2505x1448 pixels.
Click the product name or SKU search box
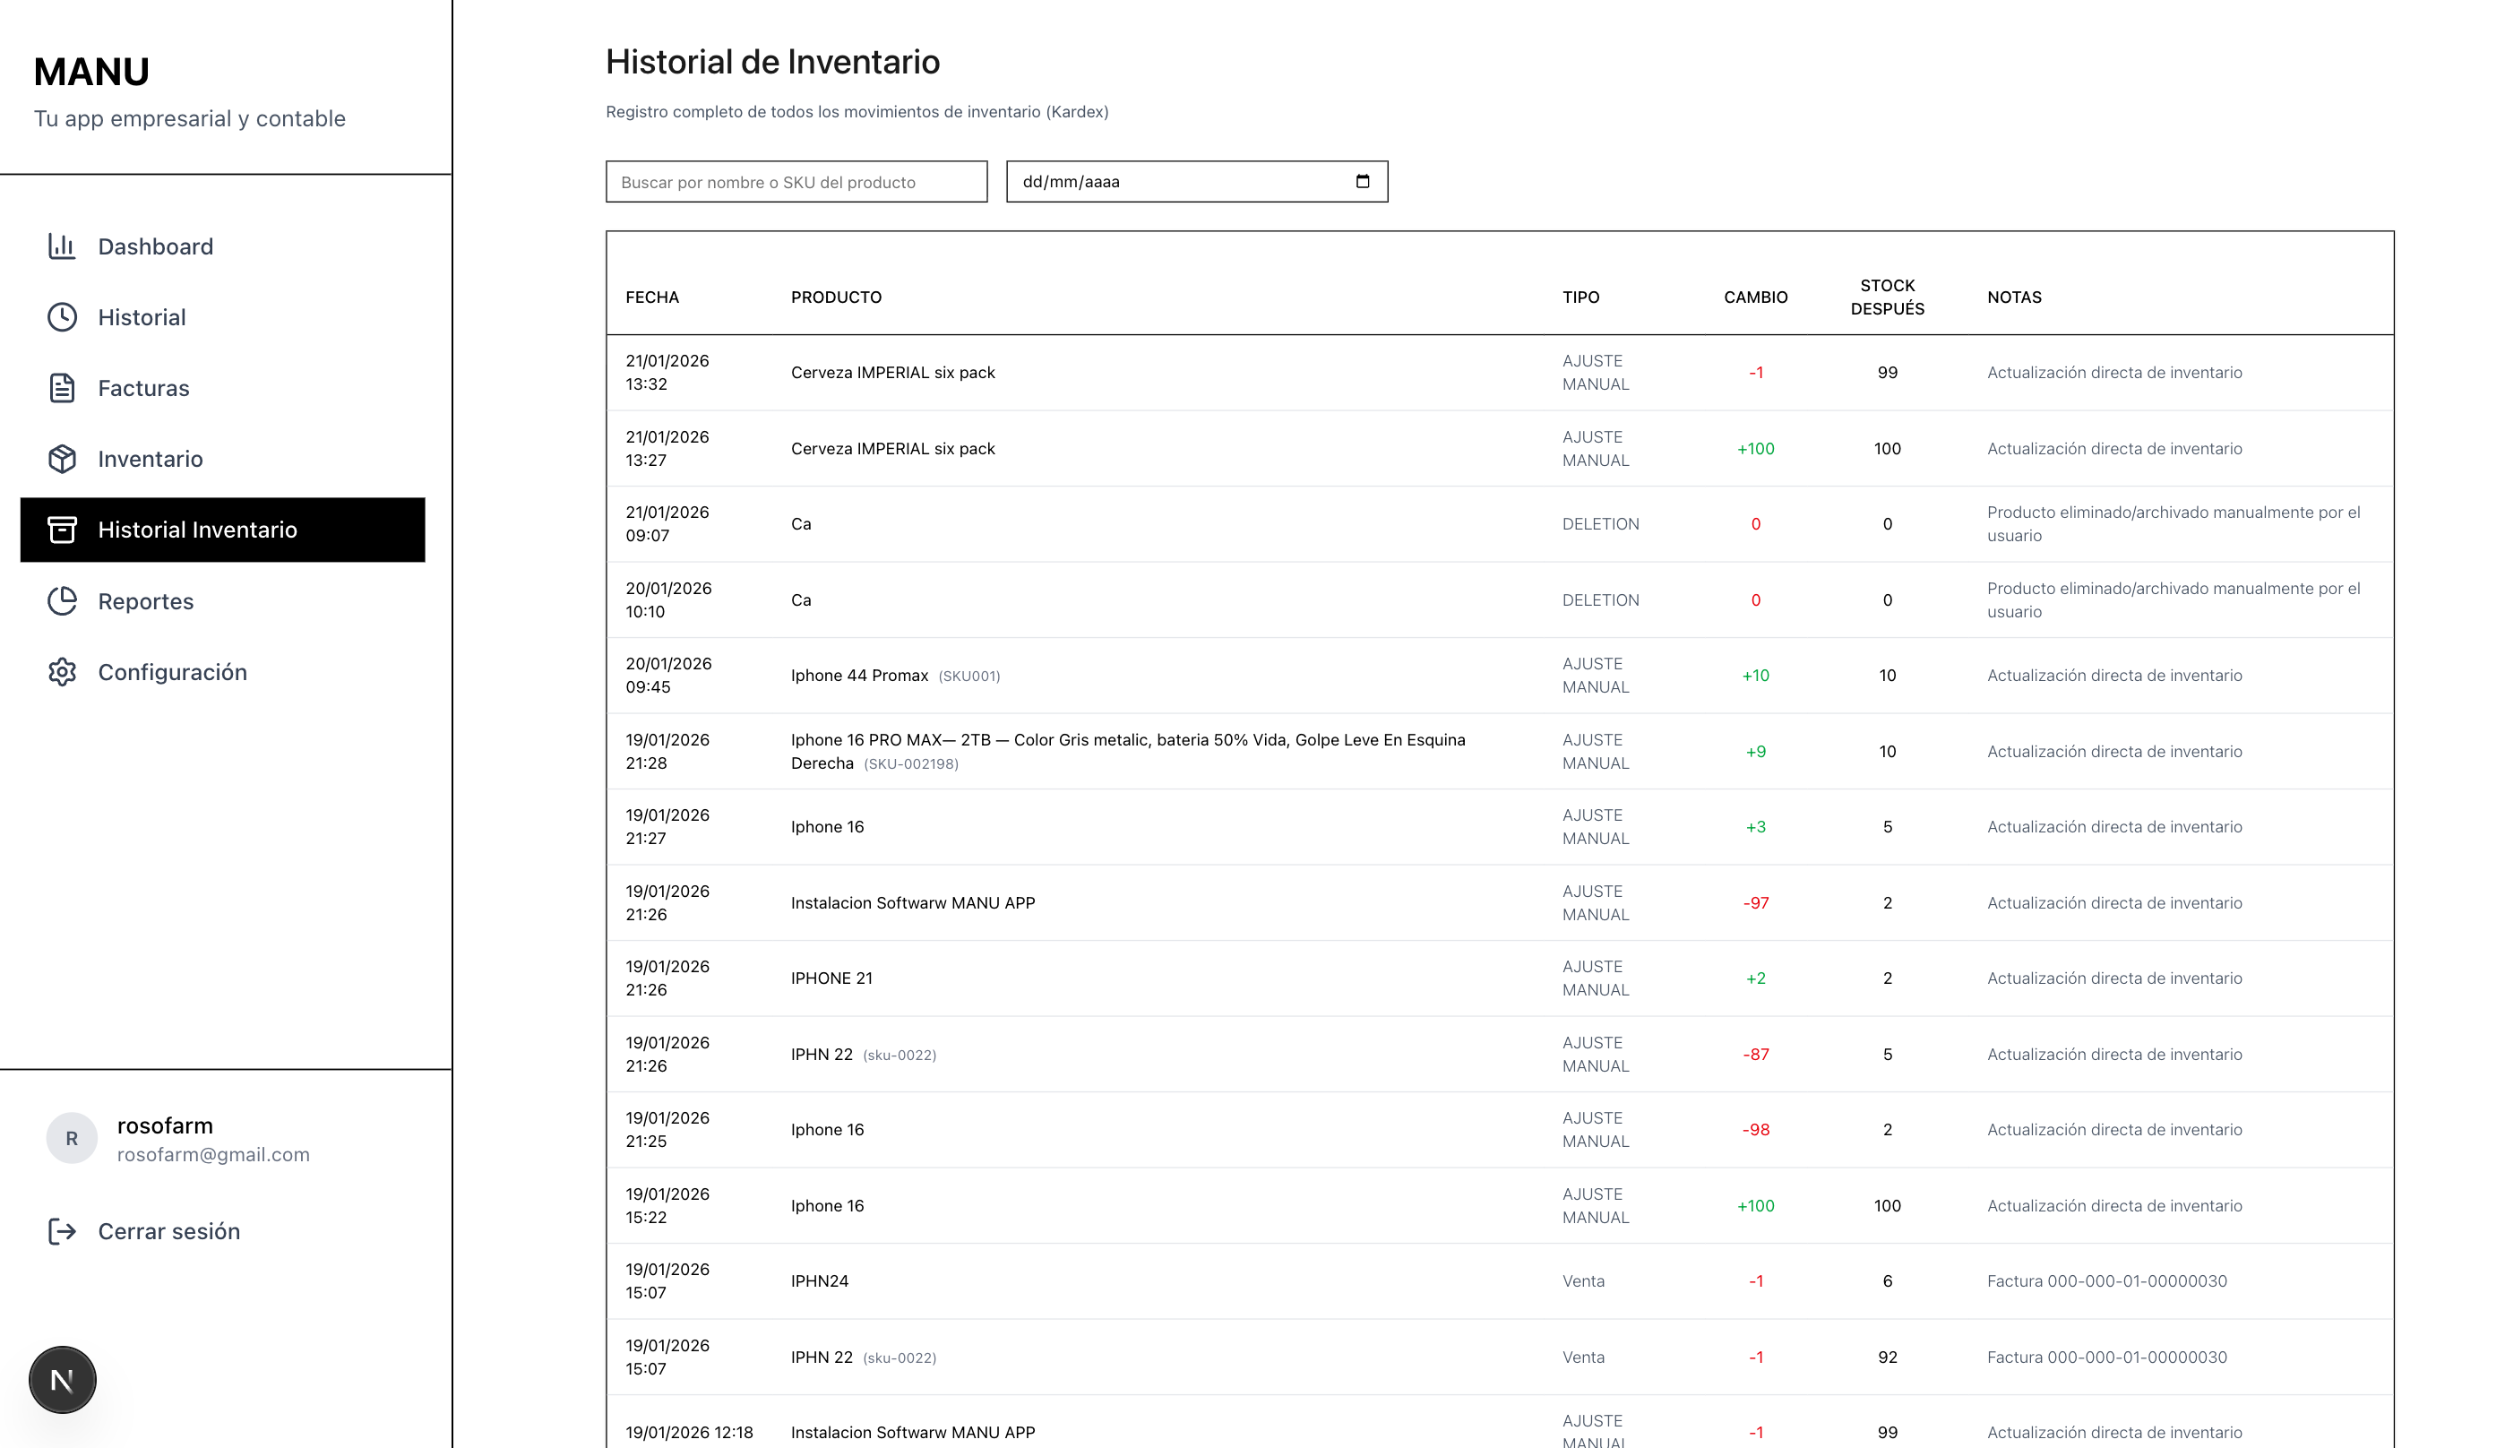pyautogui.click(x=796, y=181)
